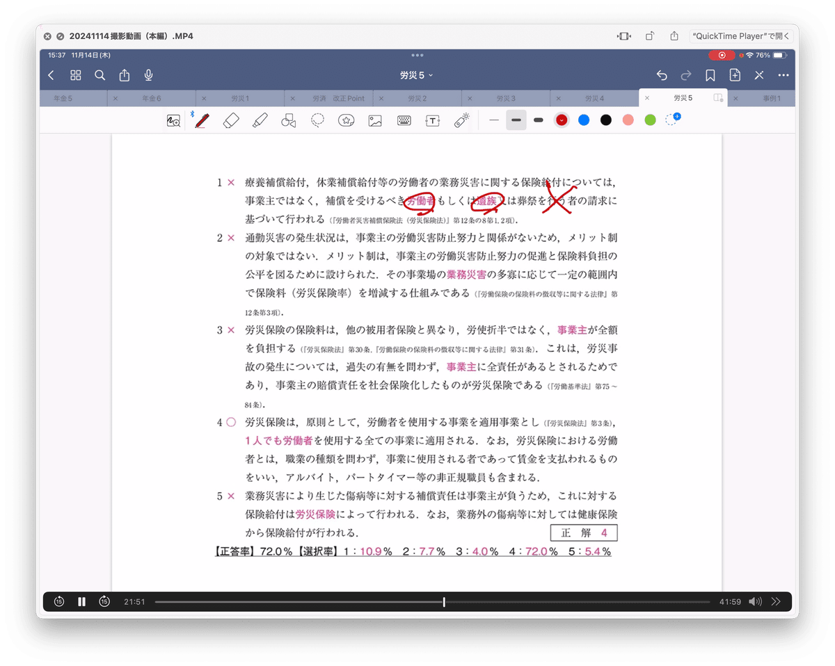This screenshot has height=666, width=835.
Task: Switch to the 労災4 tab
Action: (x=594, y=99)
